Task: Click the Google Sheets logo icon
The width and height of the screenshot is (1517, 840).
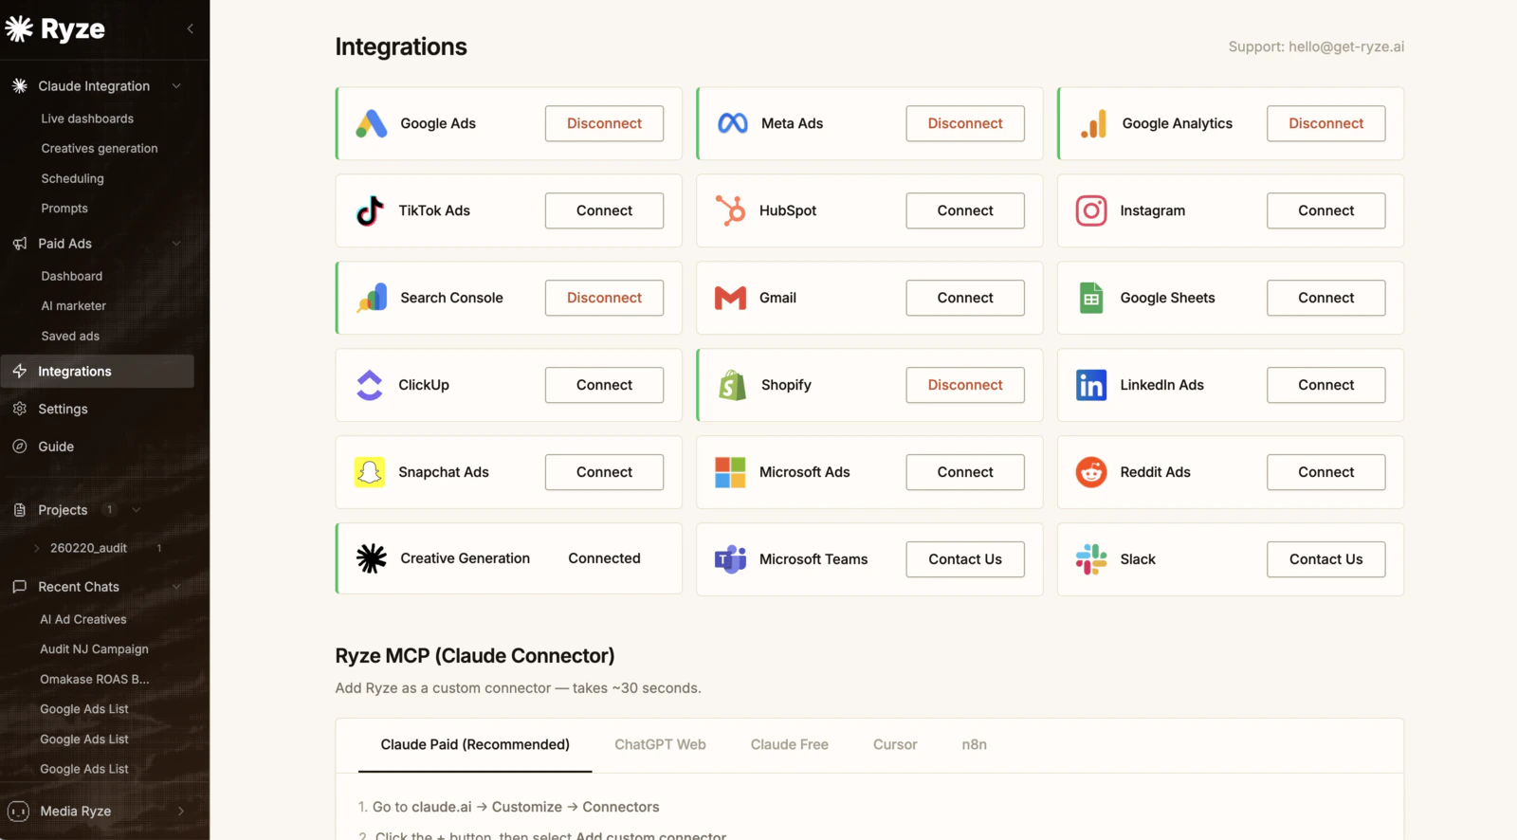Action: click(1091, 298)
